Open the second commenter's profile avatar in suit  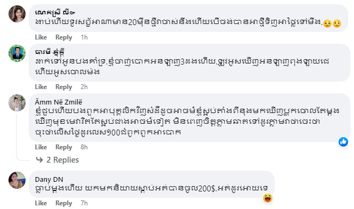(17, 53)
